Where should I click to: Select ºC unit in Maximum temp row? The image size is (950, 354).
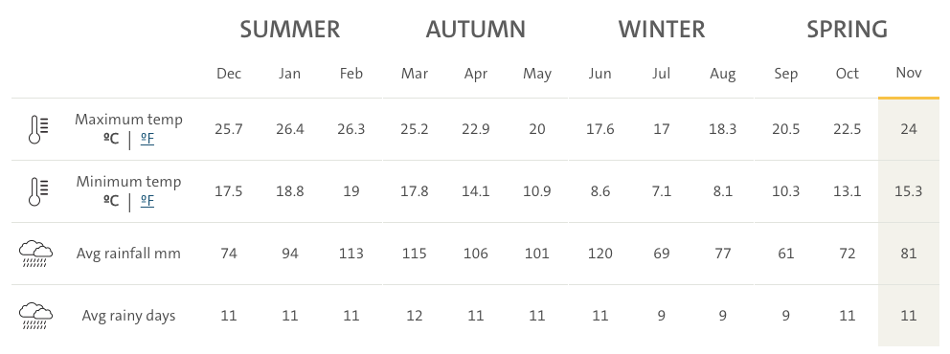click(111, 139)
